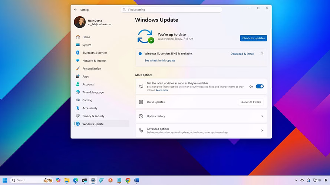Select Accounts in the settings sidebar

click(x=88, y=84)
